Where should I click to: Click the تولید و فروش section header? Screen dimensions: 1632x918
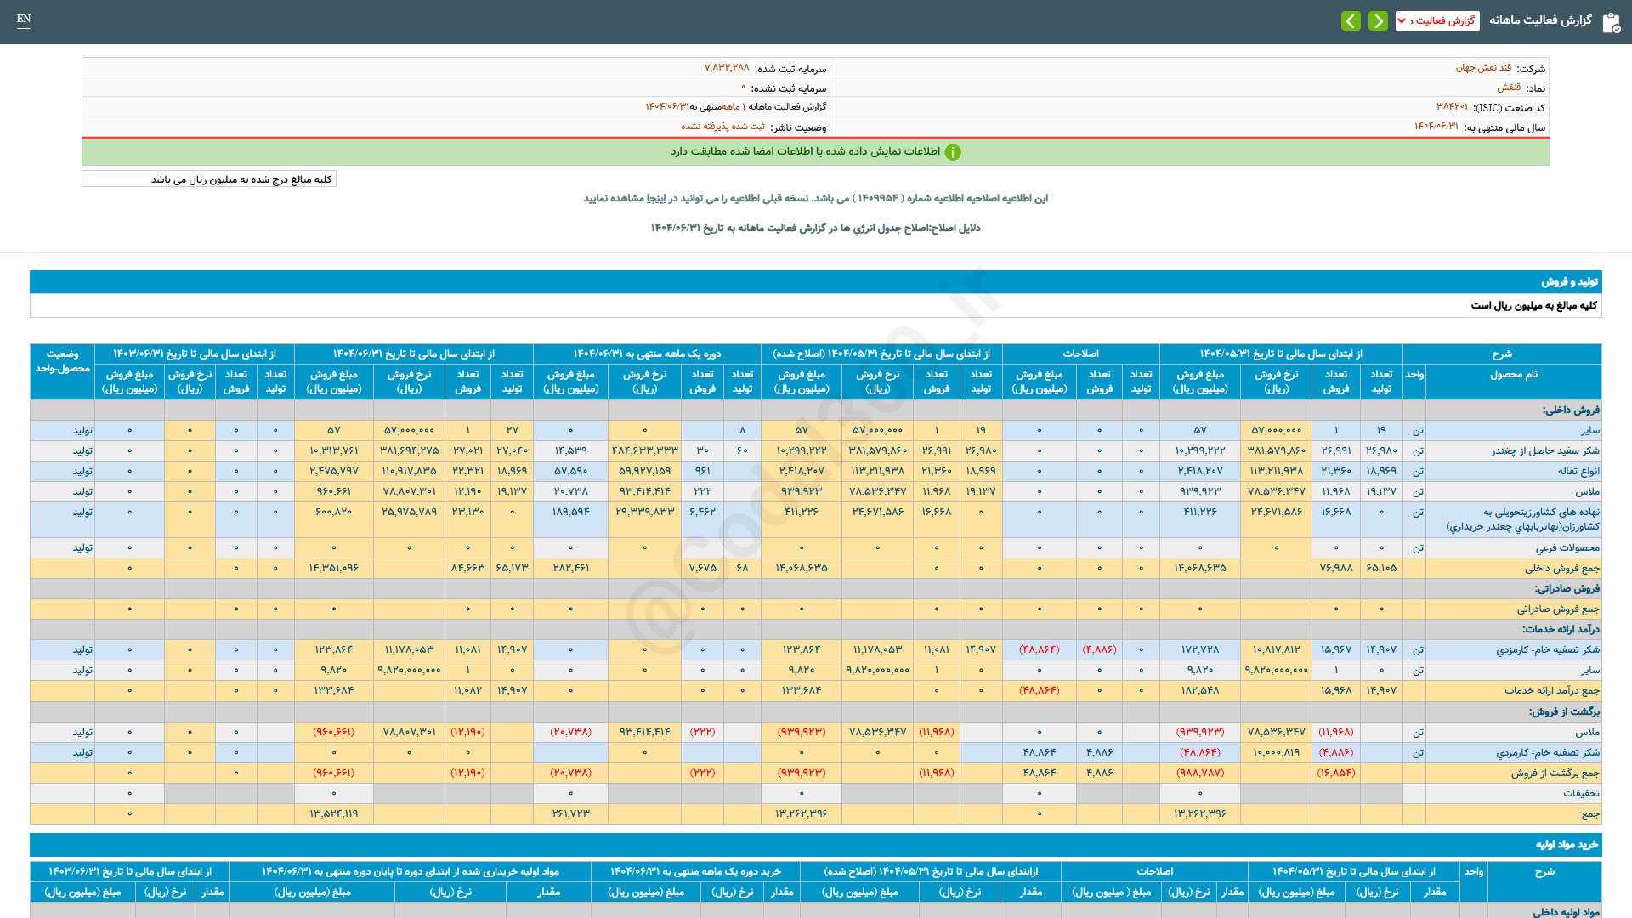click(x=1569, y=281)
